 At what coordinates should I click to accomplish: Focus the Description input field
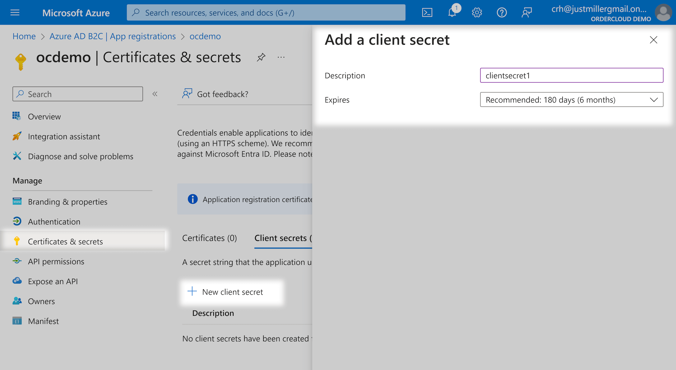pyautogui.click(x=572, y=75)
